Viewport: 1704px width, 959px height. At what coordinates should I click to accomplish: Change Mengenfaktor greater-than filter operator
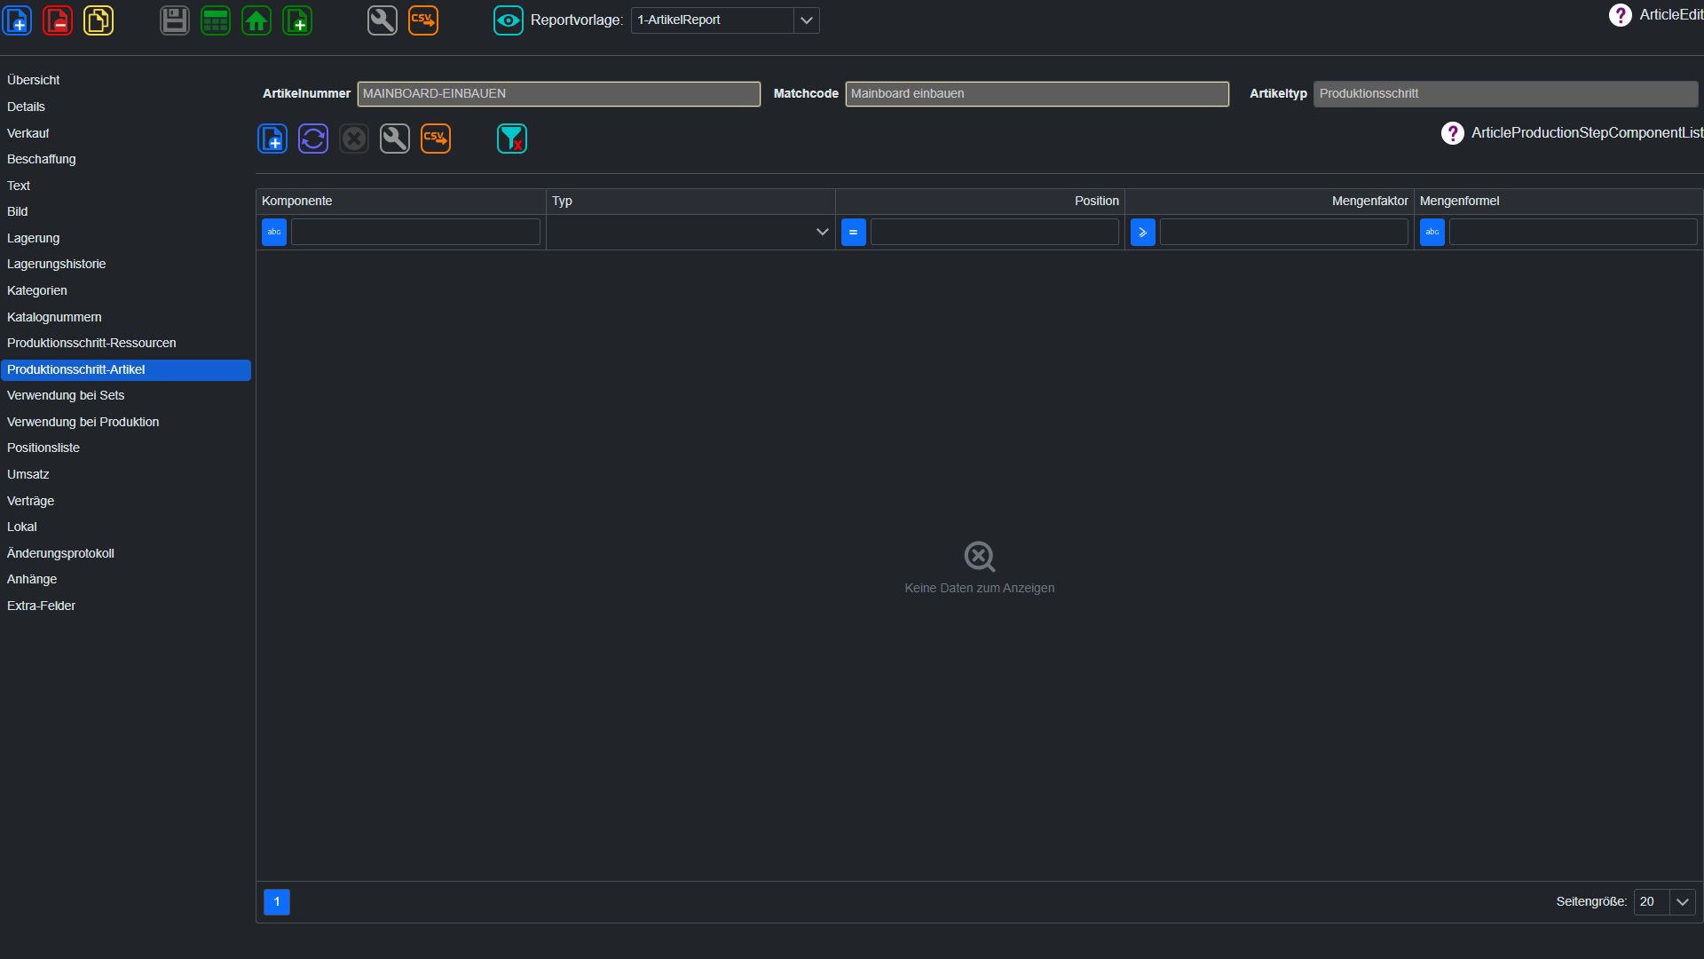point(1143,232)
